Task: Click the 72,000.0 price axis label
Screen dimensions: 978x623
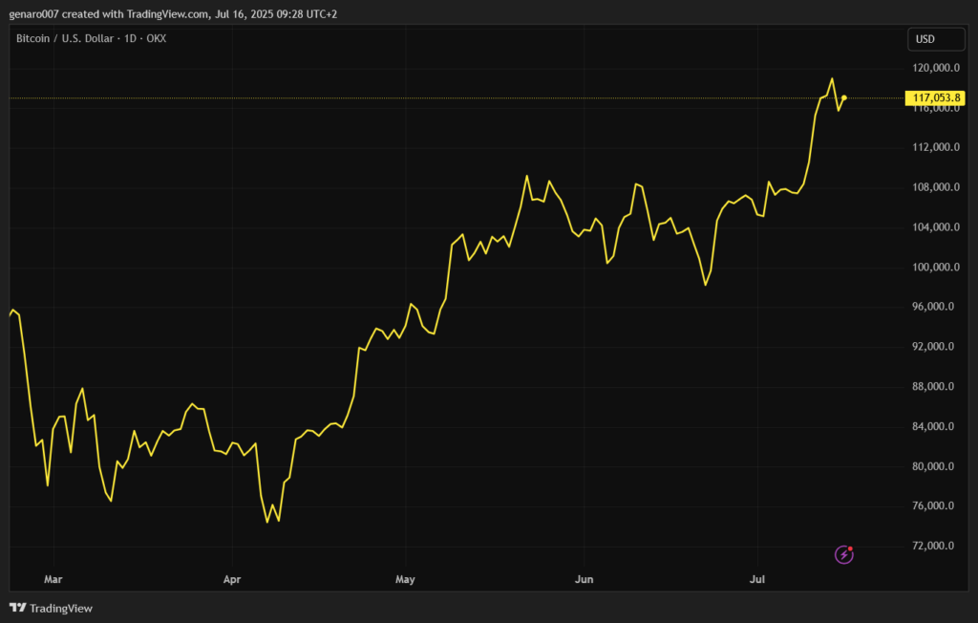Action: coord(937,547)
